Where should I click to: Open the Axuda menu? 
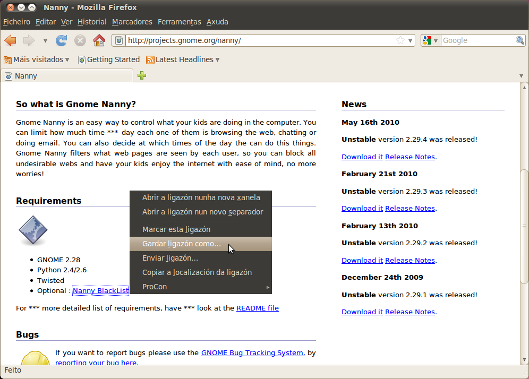coord(218,22)
